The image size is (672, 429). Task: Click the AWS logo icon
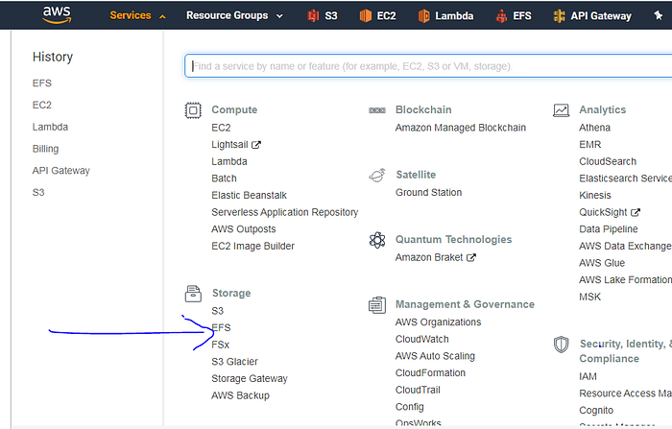tap(57, 14)
